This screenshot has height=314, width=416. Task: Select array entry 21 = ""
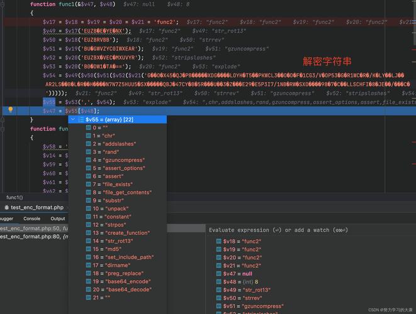(118, 298)
